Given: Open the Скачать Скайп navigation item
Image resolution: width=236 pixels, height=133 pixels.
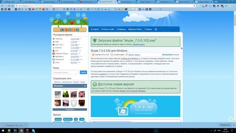Looking at the screenshot, I should tap(108, 29).
